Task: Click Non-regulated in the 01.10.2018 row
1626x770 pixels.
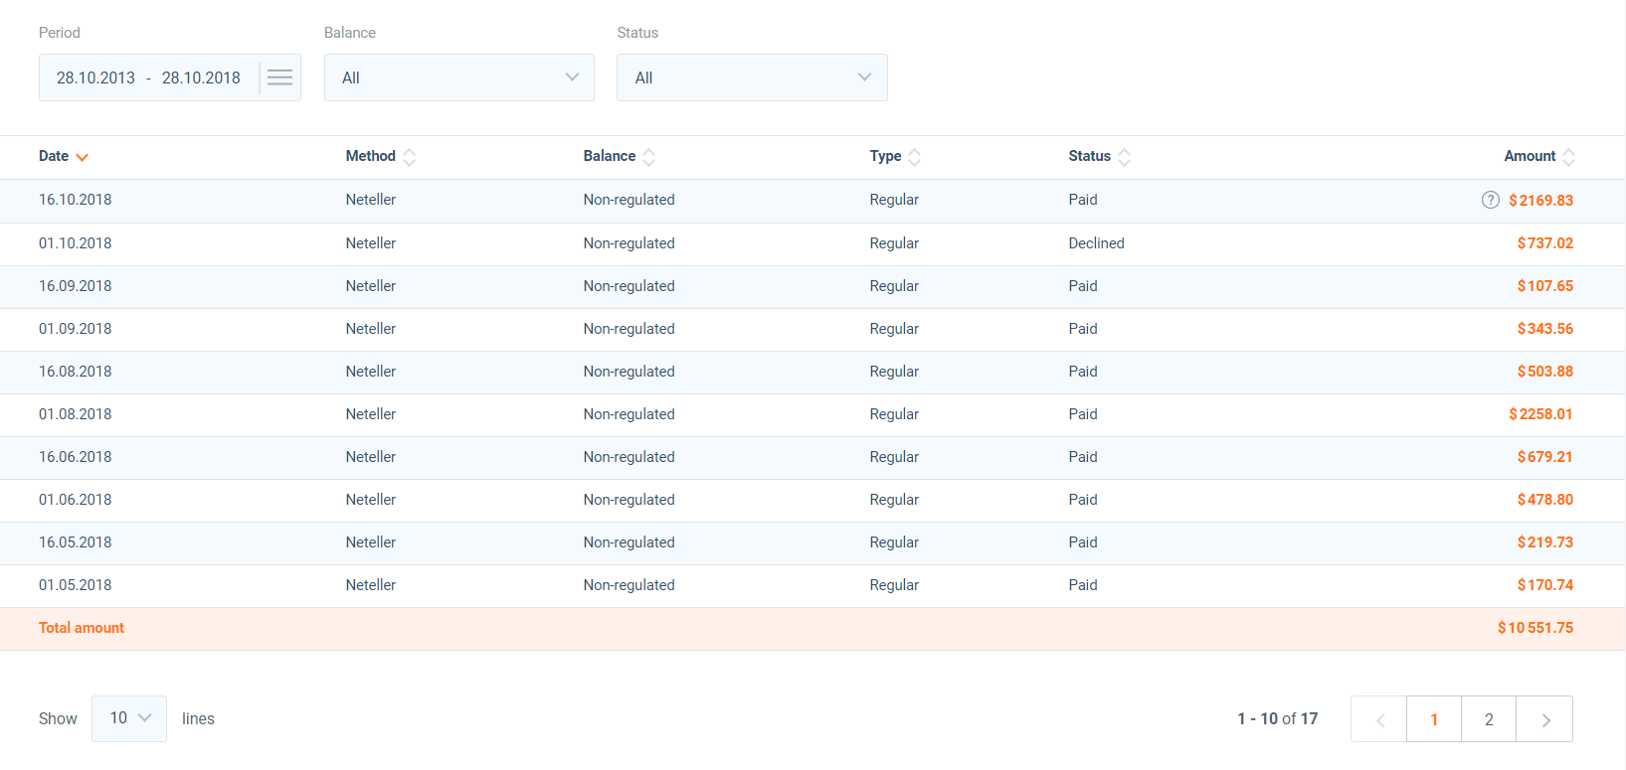Action: pyautogui.click(x=630, y=243)
